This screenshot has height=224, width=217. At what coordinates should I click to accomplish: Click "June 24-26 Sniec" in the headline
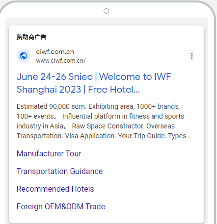(x=54, y=77)
